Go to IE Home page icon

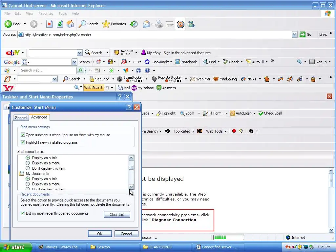(70, 24)
